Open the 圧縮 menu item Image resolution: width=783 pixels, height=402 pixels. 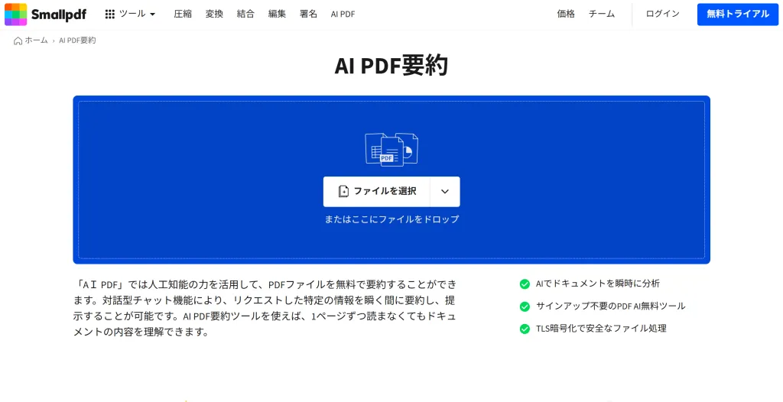click(183, 14)
